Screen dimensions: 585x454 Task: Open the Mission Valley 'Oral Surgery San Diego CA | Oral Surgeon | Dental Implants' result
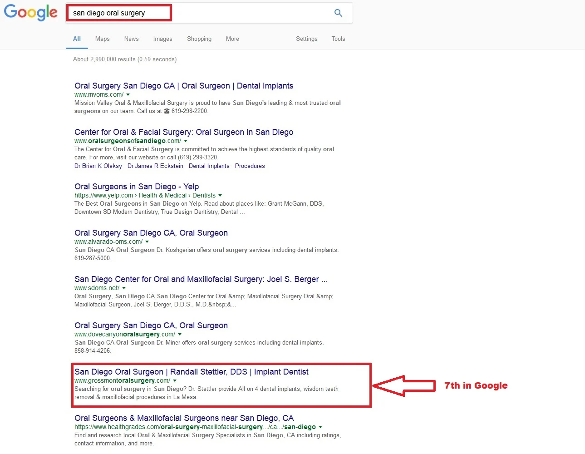point(184,86)
